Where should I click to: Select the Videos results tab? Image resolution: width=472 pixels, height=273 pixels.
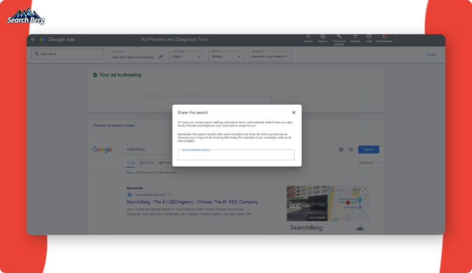click(x=147, y=163)
